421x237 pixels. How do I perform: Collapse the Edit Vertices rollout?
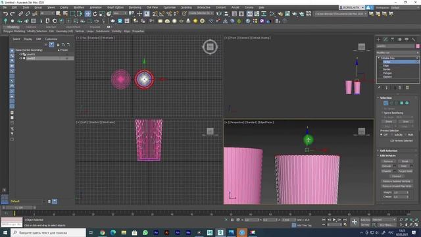point(387,155)
